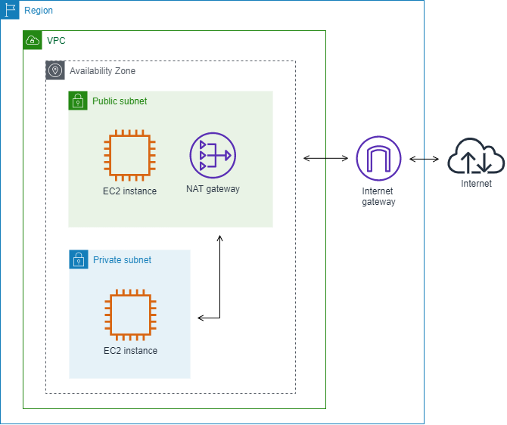Click the "Availability Zone" label text
Viewport: 507px width, 425px height.
[x=102, y=70]
